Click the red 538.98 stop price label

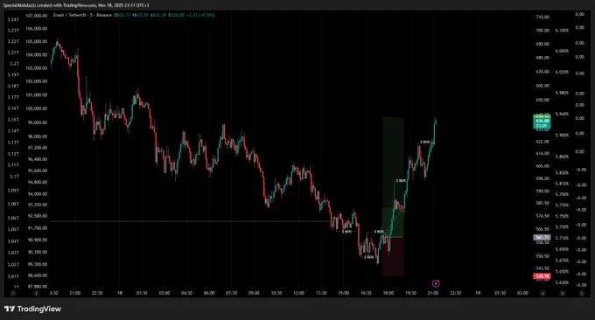(x=542, y=276)
